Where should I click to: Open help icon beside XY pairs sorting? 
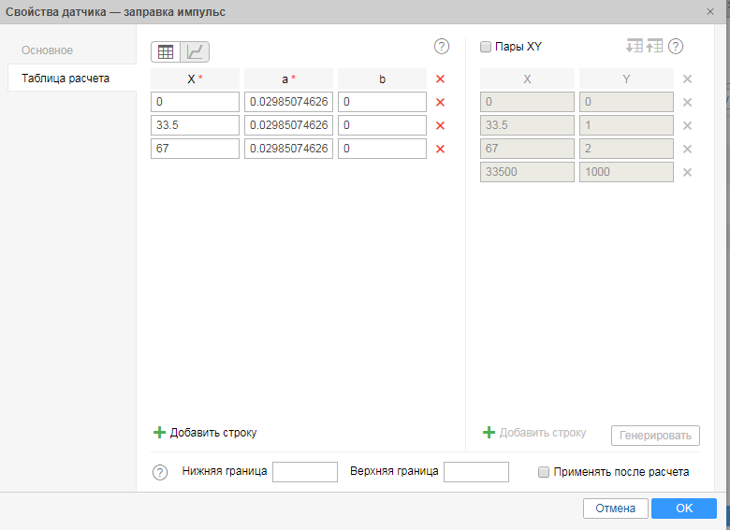pos(676,47)
